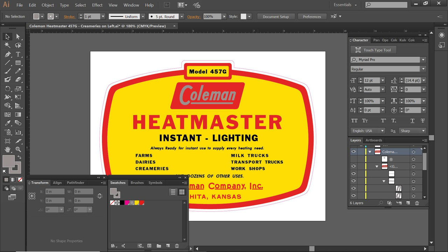
Task: Switch to the Symbols tab
Action: [x=155, y=183]
